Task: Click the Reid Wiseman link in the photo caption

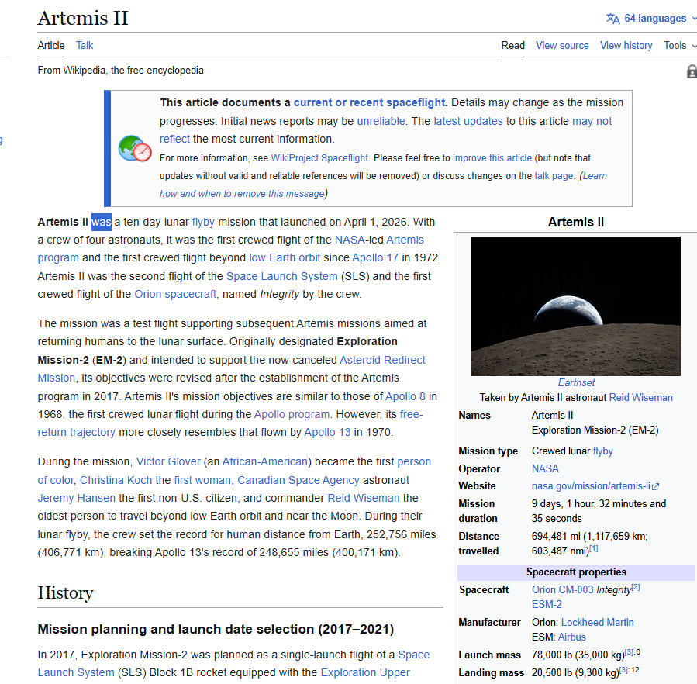Action: 640,397
